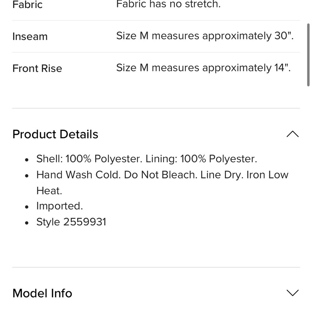This screenshot has width=312, height=312.
Task: Click the 'Imported.' bullet item
Action: (60, 206)
